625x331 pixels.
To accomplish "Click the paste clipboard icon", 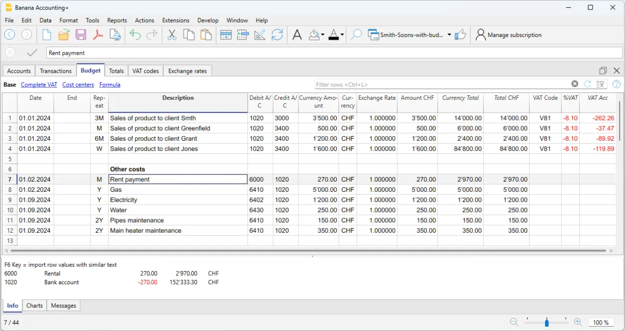I will [x=206, y=35].
